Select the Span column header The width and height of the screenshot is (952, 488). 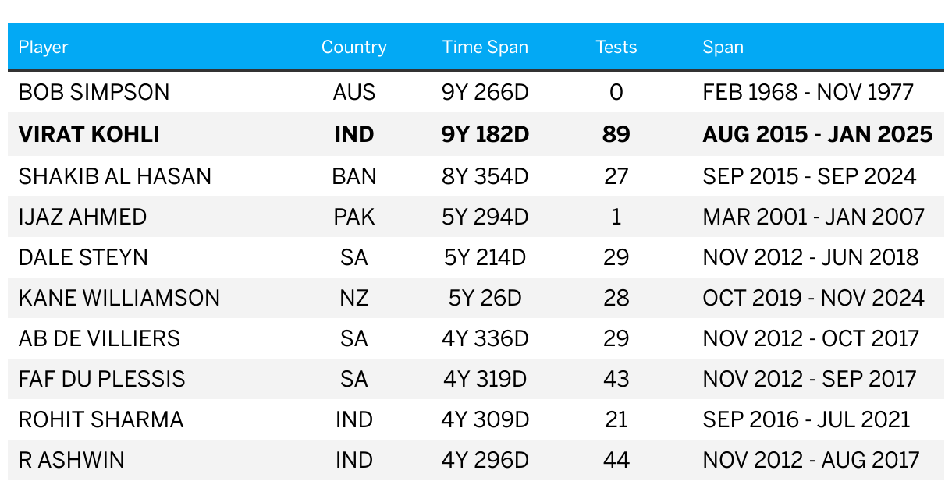[723, 47]
